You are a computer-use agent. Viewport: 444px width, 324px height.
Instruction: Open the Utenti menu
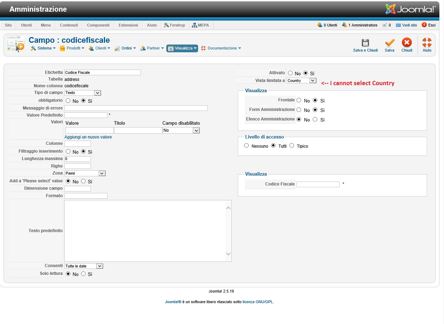pos(26,25)
